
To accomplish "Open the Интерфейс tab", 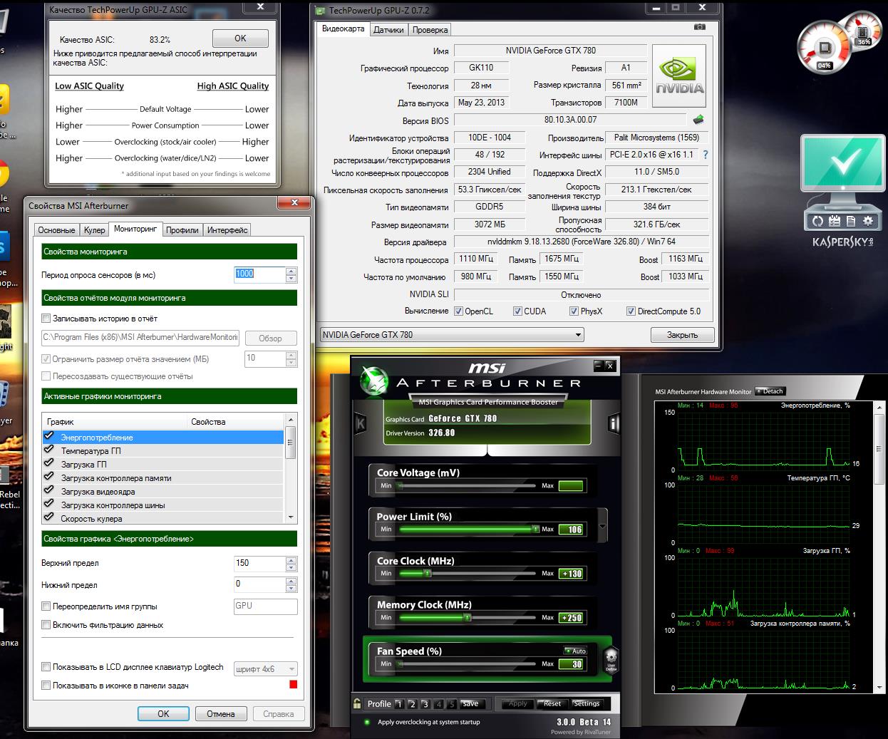I will click(x=227, y=230).
